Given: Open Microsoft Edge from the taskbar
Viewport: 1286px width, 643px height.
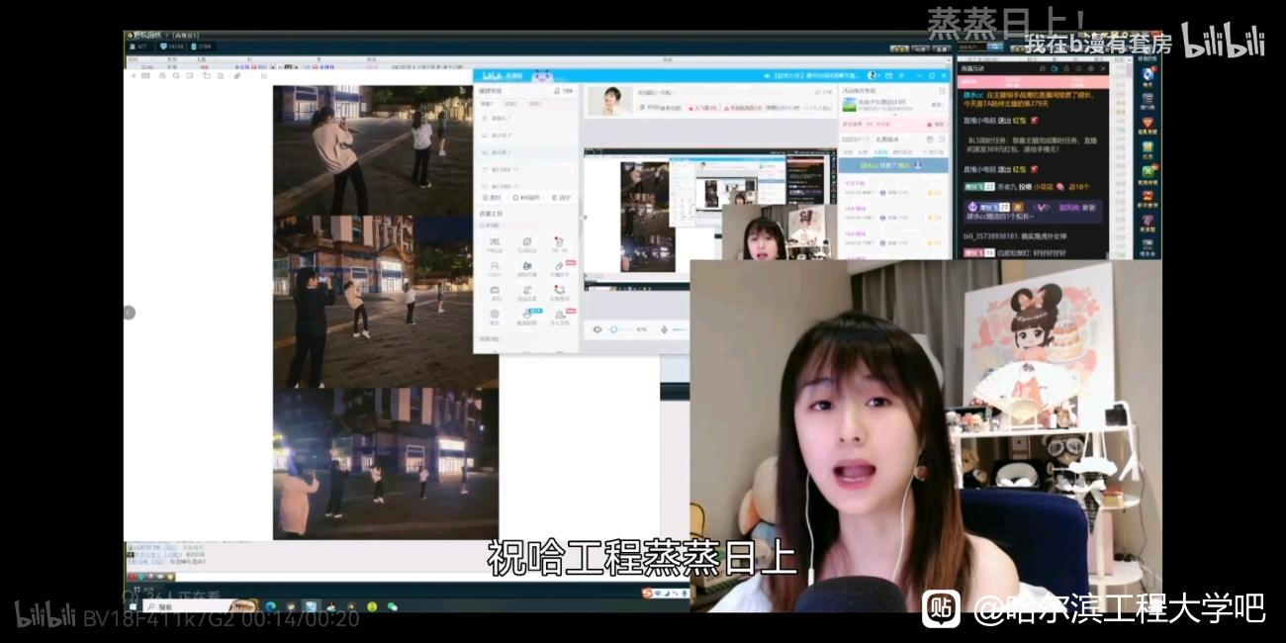Looking at the screenshot, I should click(270, 605).
